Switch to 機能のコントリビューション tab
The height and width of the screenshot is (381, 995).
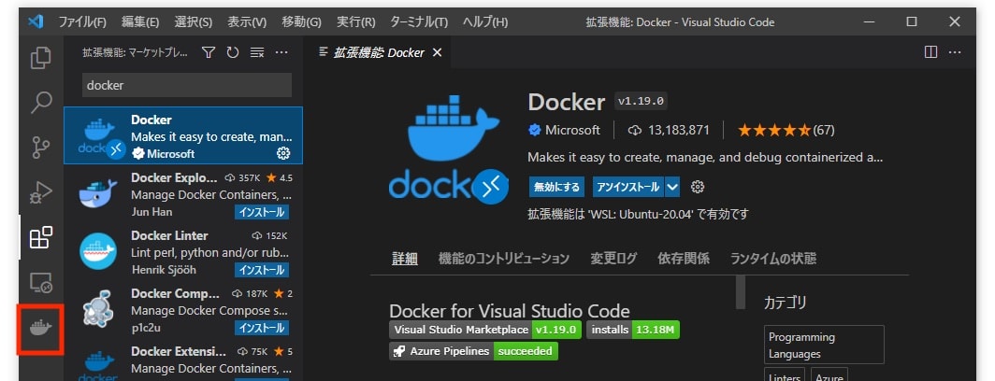pyautogui.click(x=504, y=258)
